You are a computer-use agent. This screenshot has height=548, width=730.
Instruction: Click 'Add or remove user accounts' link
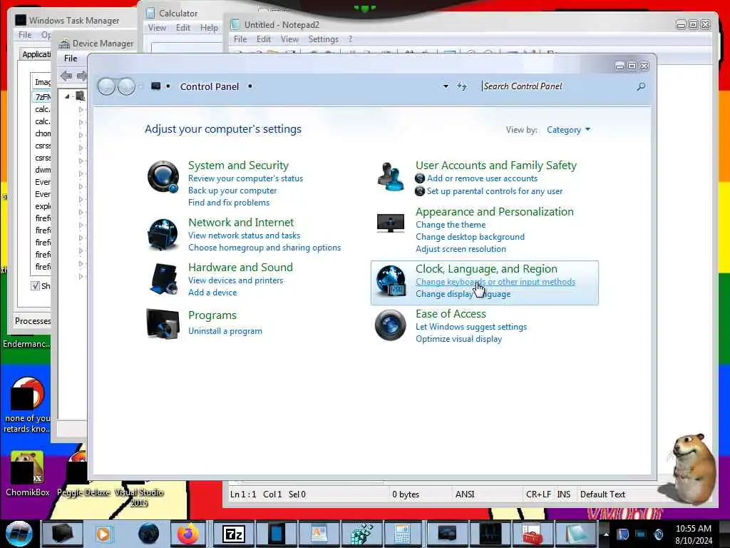[x=482, y=178]
